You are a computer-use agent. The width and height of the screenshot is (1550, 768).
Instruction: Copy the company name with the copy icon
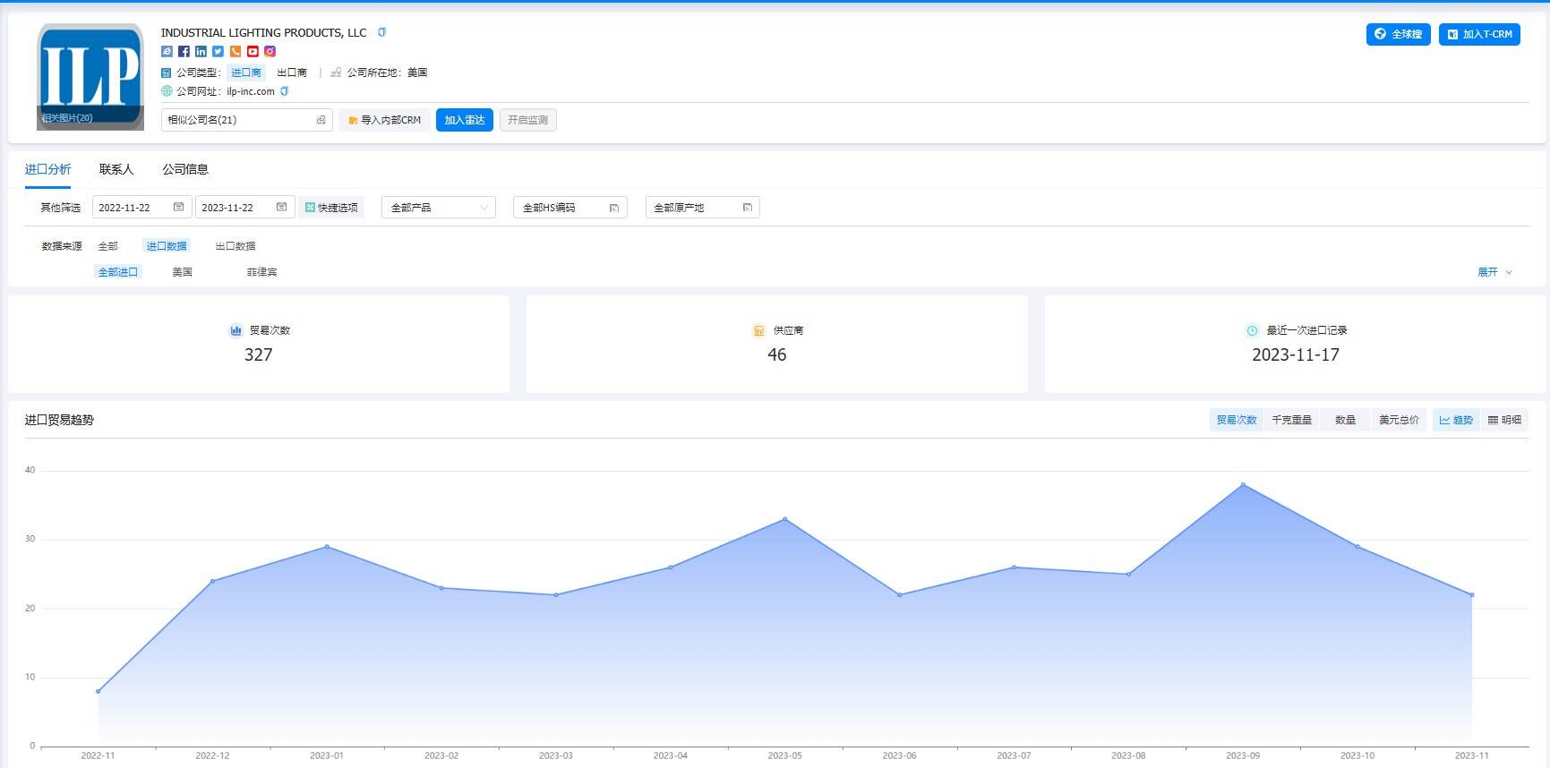(382, 32)
